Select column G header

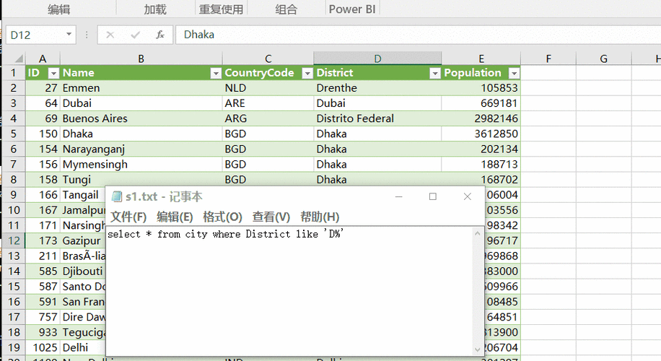click(604, 58)
